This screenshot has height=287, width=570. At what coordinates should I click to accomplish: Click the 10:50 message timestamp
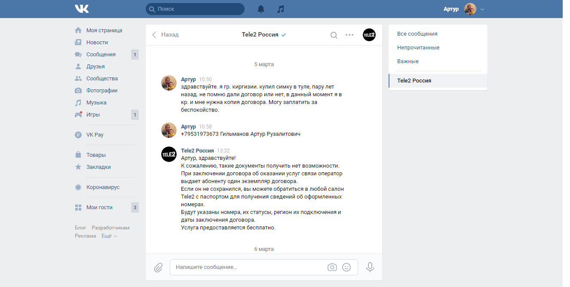[x=205, y=79]
